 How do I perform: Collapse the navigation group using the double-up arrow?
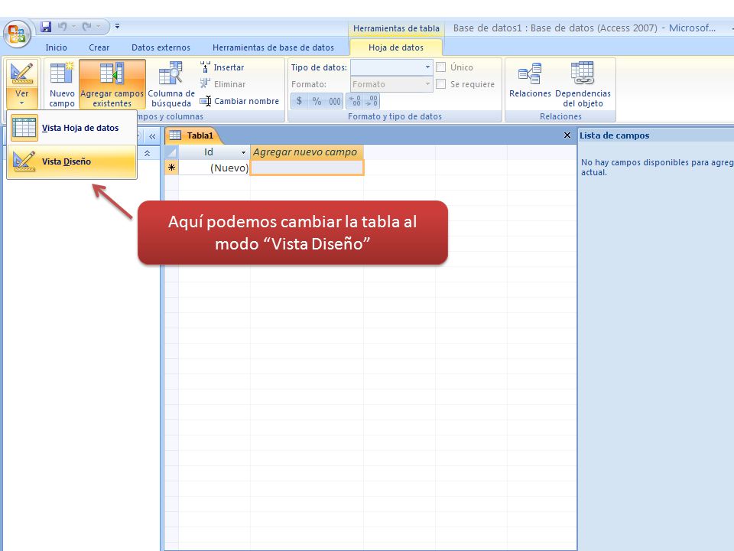click(147, 153)
